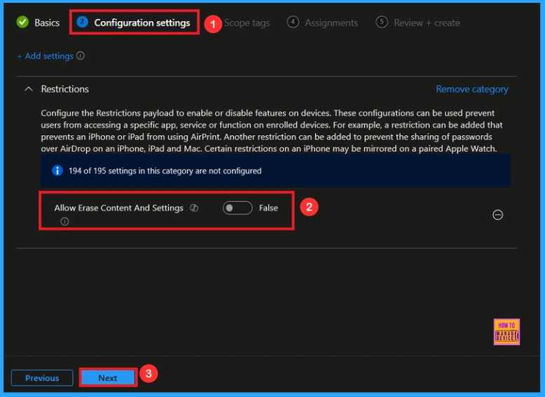Viewport: 545px width, 397px height.
Task: Click the copy icon beside Allow Erase Content
Action: [194, 208]
